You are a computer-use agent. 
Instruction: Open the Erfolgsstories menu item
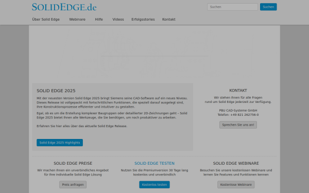143,20
